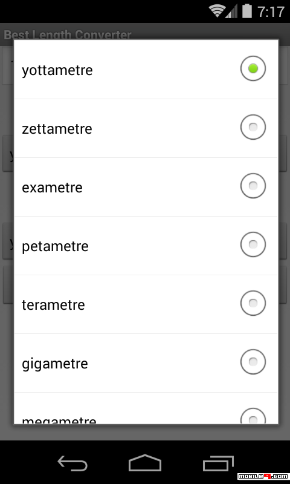Viewport: 290px width, 484px height.
Task: Select the gigametre radio button
Action: click(x=253, y=361)
